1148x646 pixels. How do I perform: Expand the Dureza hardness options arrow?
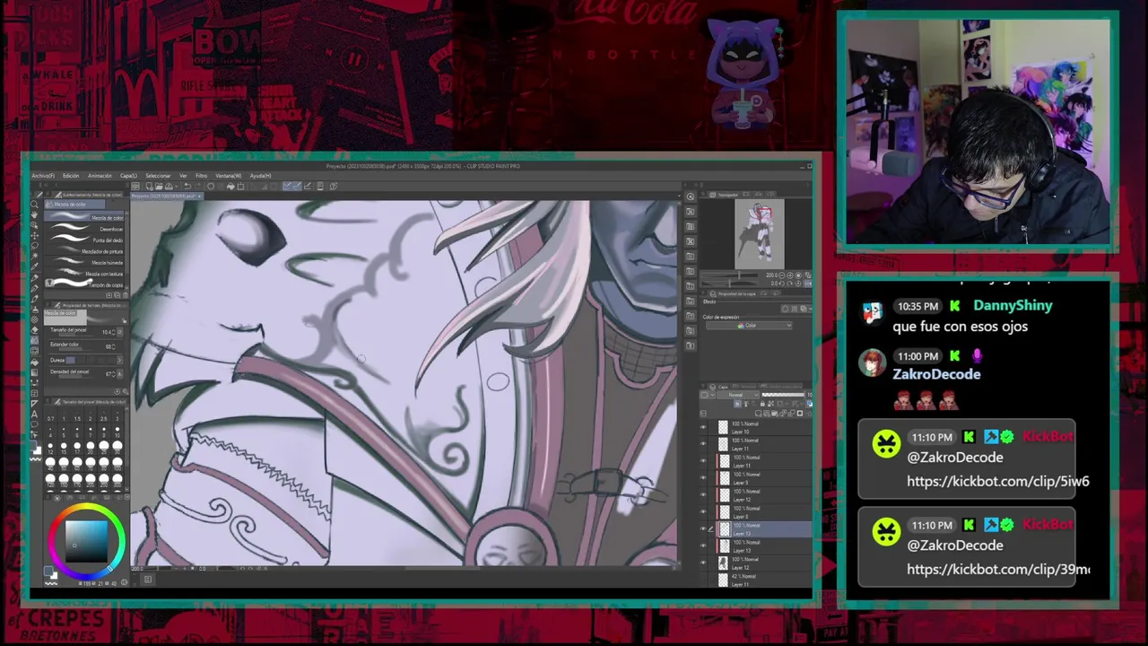[119, 360]
